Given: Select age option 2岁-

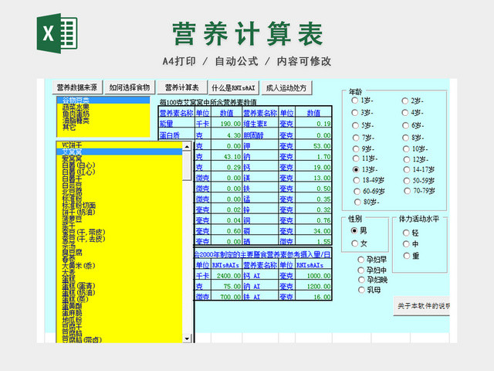Looking at the screenshot, I should [404, 101].
